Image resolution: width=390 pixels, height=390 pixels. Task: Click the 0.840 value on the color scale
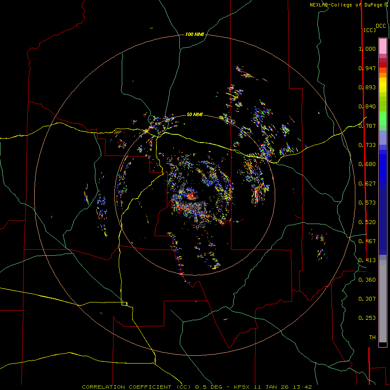[367, 107]
